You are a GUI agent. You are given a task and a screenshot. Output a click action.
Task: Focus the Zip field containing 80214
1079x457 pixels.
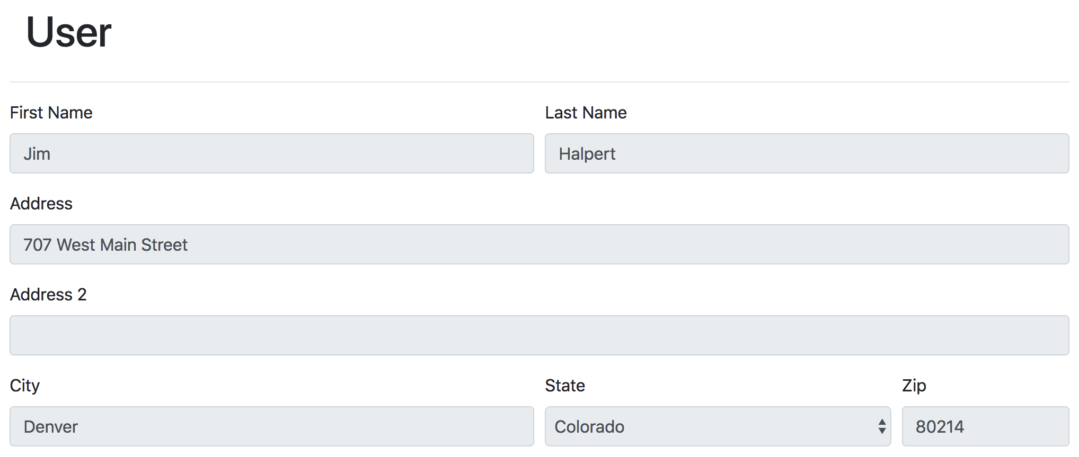985,426
